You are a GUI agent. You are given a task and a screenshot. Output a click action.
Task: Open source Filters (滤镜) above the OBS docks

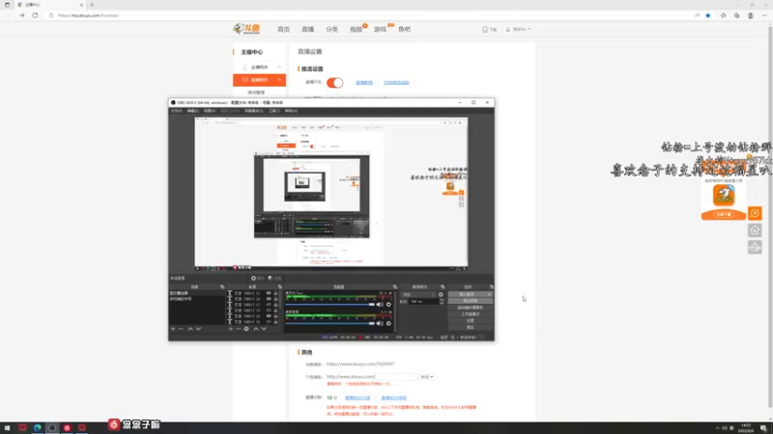coord(275,278)
